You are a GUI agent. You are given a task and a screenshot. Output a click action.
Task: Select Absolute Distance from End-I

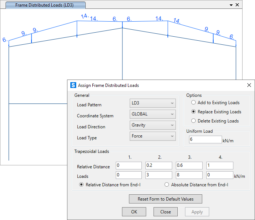coord(167,185)
